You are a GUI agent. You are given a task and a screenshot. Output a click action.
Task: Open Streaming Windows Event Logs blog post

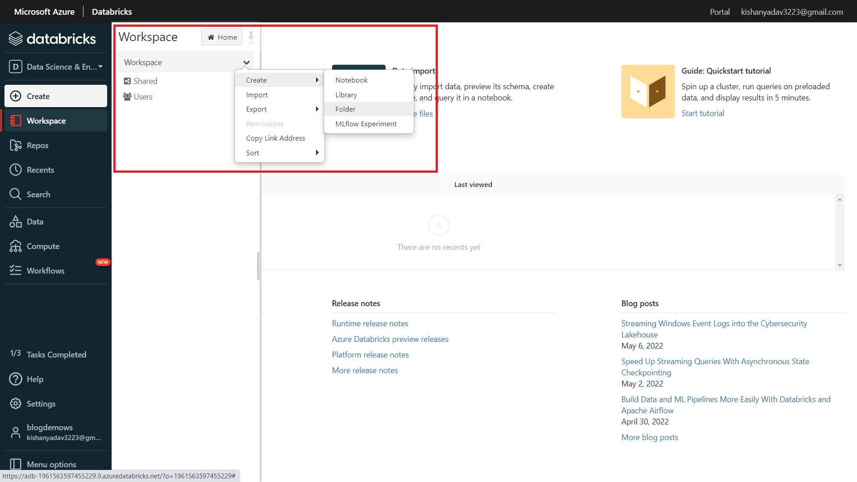click(714, 329)
